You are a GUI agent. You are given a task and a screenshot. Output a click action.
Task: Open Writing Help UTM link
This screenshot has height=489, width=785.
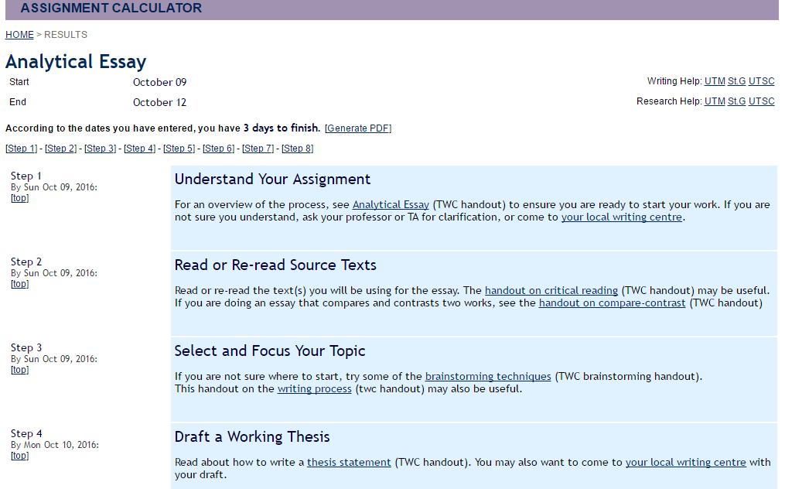(x=715, y=81)
